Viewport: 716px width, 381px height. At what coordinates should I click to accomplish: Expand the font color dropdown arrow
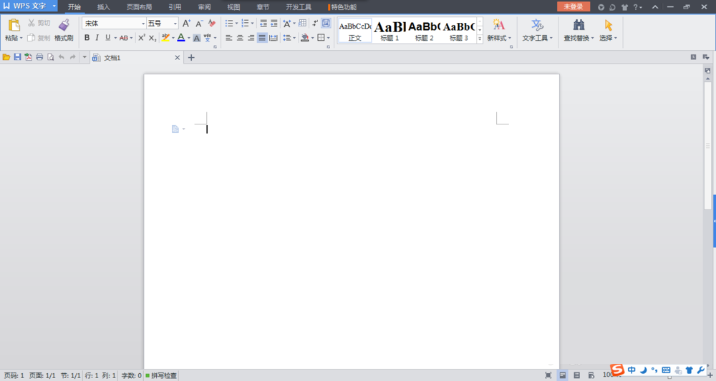[x=188, y=39]
